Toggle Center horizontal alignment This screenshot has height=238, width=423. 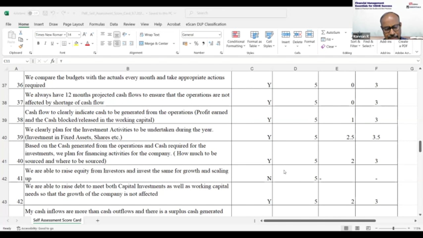click(109, 43)
